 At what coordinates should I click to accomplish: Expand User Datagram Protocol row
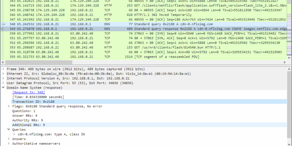point(3,83)
